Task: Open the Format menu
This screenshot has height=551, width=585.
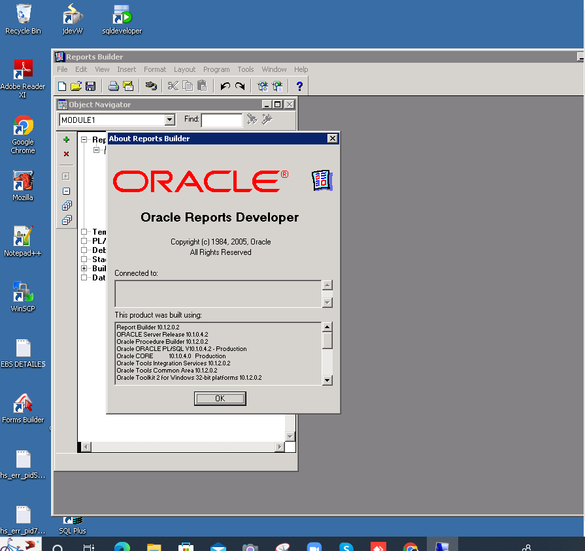Action: click(x=155, y=69)
